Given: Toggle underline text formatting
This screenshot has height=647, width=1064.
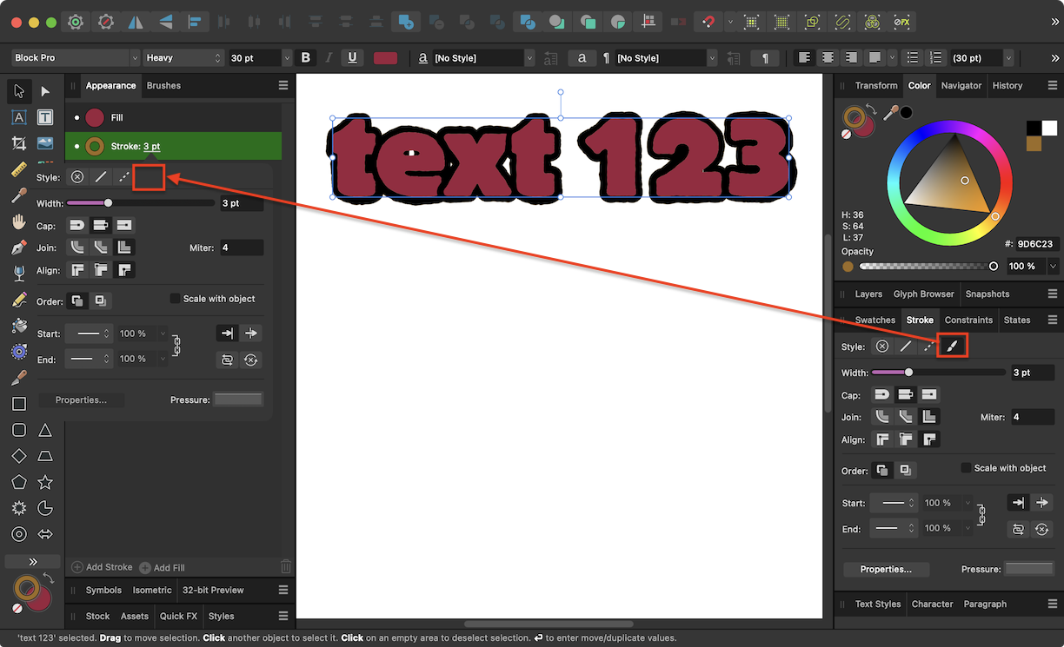Looking at the screenshot, I should click(352, 57).
